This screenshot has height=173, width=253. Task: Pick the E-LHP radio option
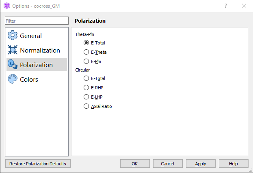(x=86, y=97)
